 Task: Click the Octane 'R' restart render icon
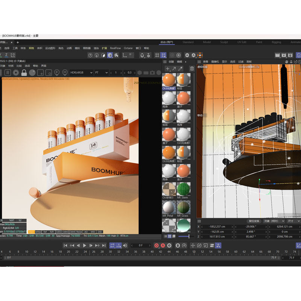pyautogui.click(x=8, y=73)
